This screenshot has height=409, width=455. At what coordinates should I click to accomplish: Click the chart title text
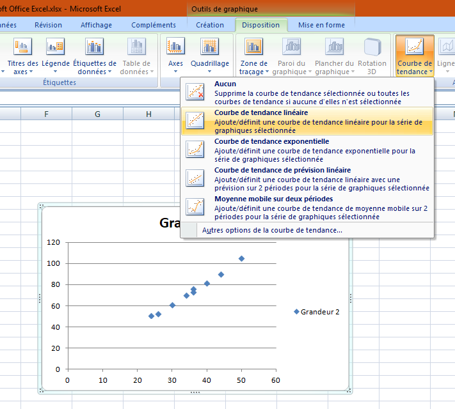point(170,222)
